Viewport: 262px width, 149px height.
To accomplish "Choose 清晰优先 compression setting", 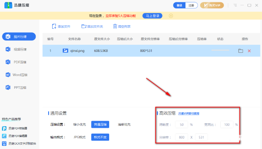I will [124, 124].
